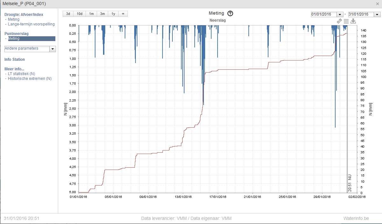Close the Melsele_P station window
The image size is (382, 224).
tap(377, 4)
